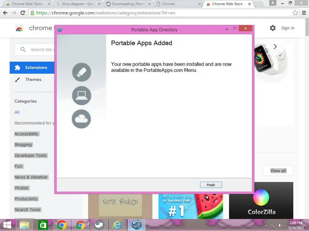Click the Portable App Directory title bar globe icon
The width and height of the screenshot is (309, 231).
click(60, 30)
